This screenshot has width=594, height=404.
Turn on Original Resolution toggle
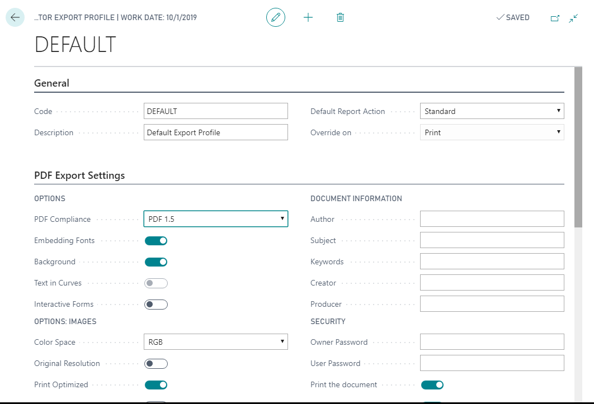click(x=156, y=364)
